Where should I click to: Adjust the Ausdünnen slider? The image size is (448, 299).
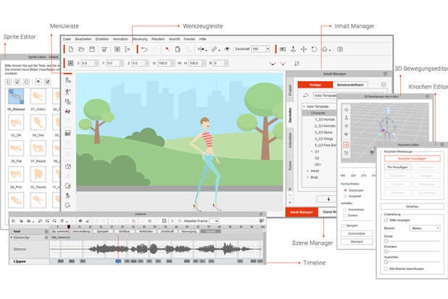point(386,261)
